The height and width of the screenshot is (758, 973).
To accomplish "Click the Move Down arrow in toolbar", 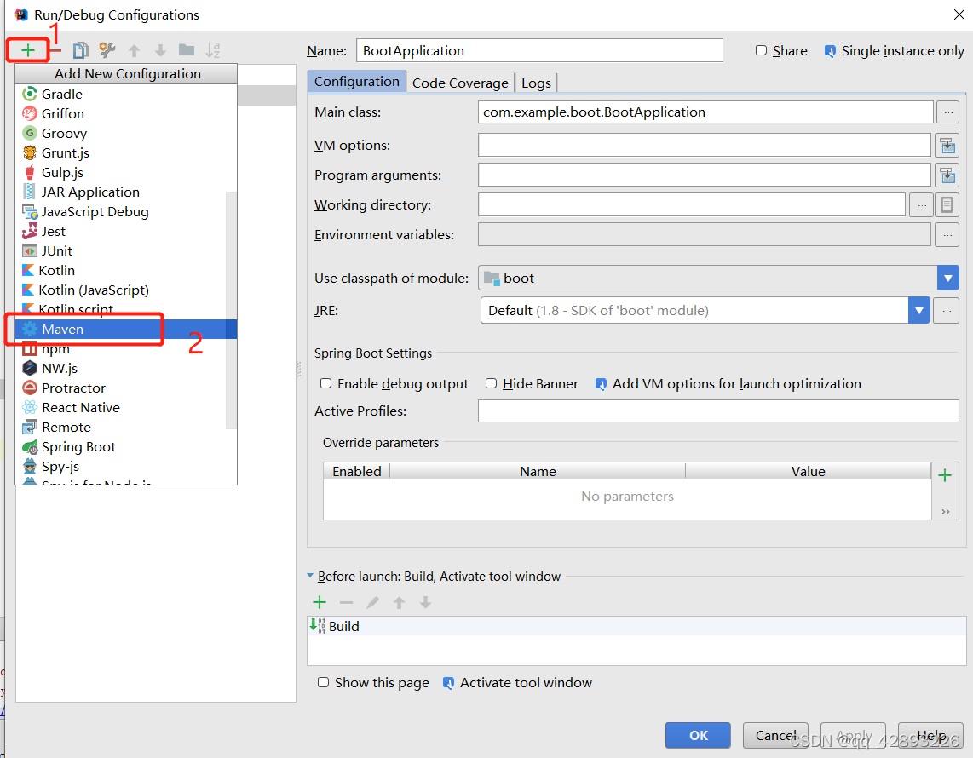I will coord(160,51).
